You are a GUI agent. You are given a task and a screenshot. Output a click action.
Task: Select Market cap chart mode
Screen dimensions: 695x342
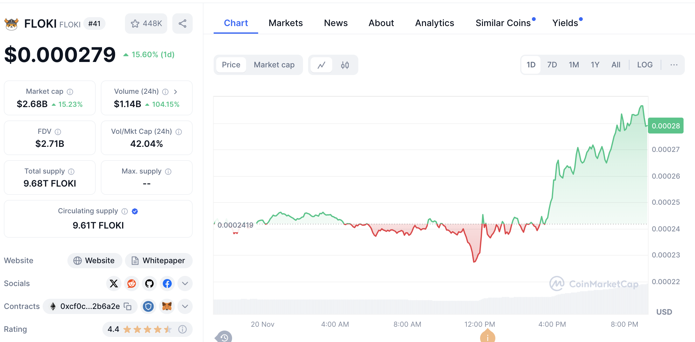click(x=274, y=65)
